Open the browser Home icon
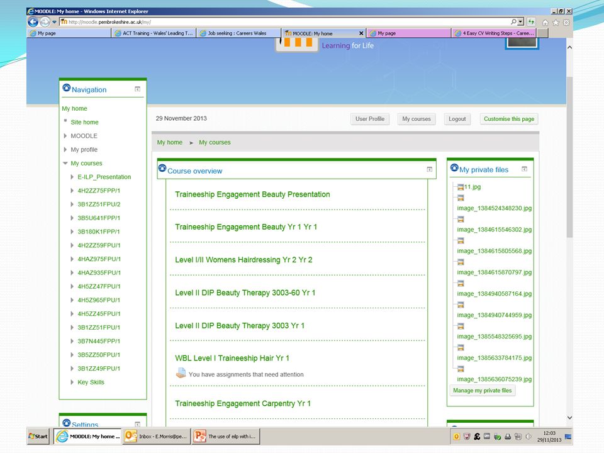 (545, 23)
